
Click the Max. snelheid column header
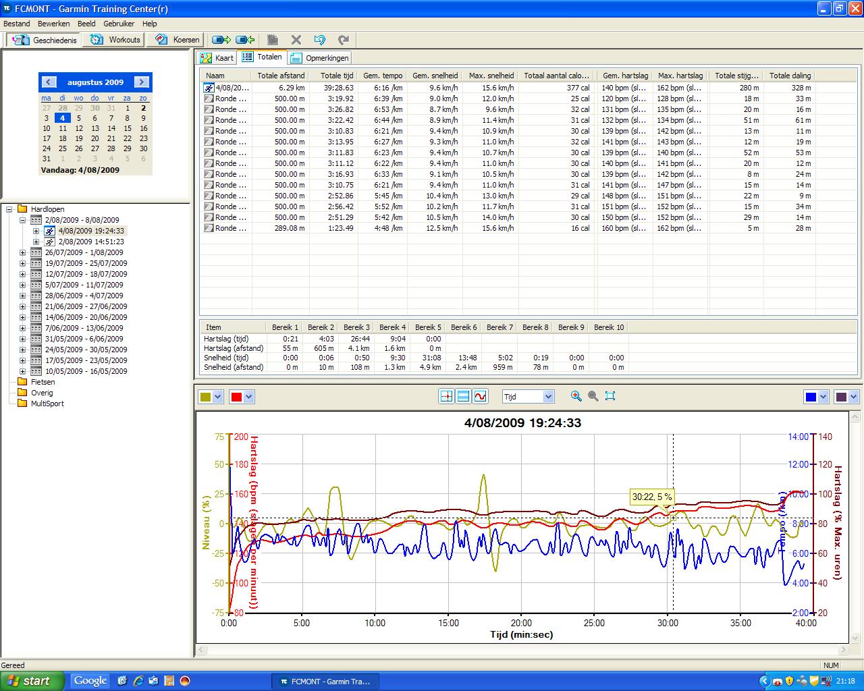[491, 76]
